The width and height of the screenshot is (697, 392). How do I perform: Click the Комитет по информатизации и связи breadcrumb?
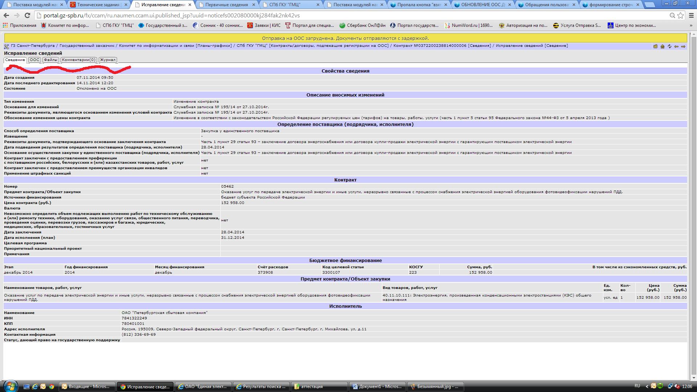point(157,46)
